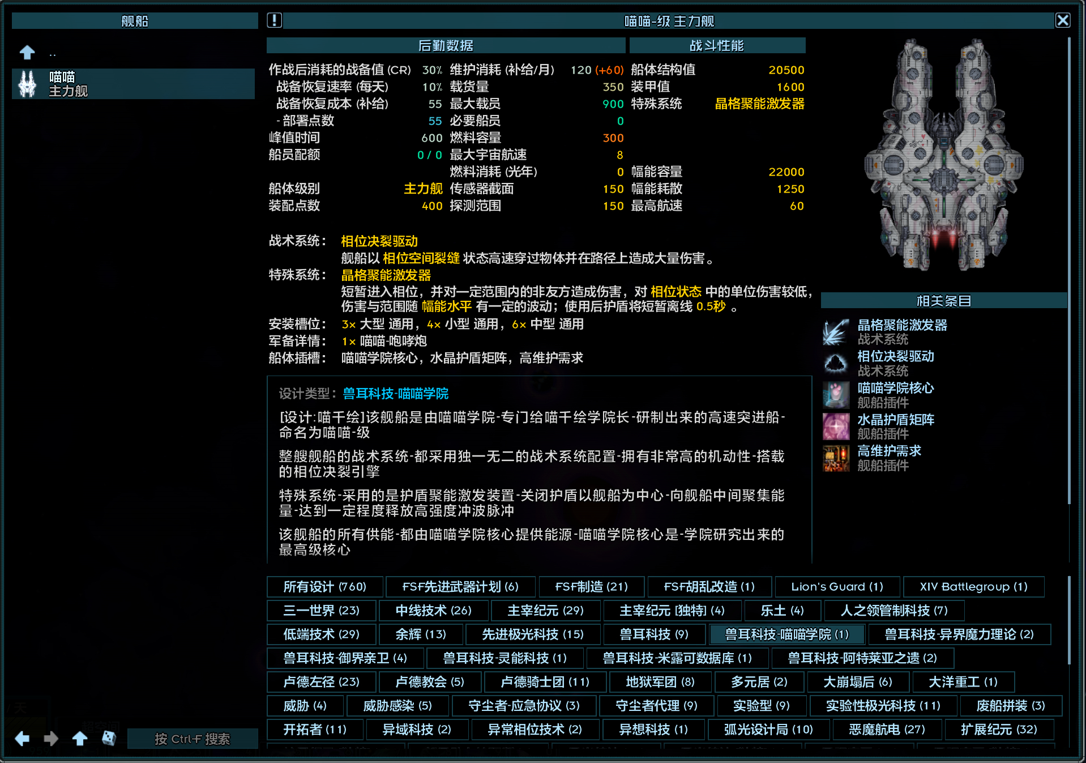
Task: Click the exclamation mark info icon
Action: [274, 20]
